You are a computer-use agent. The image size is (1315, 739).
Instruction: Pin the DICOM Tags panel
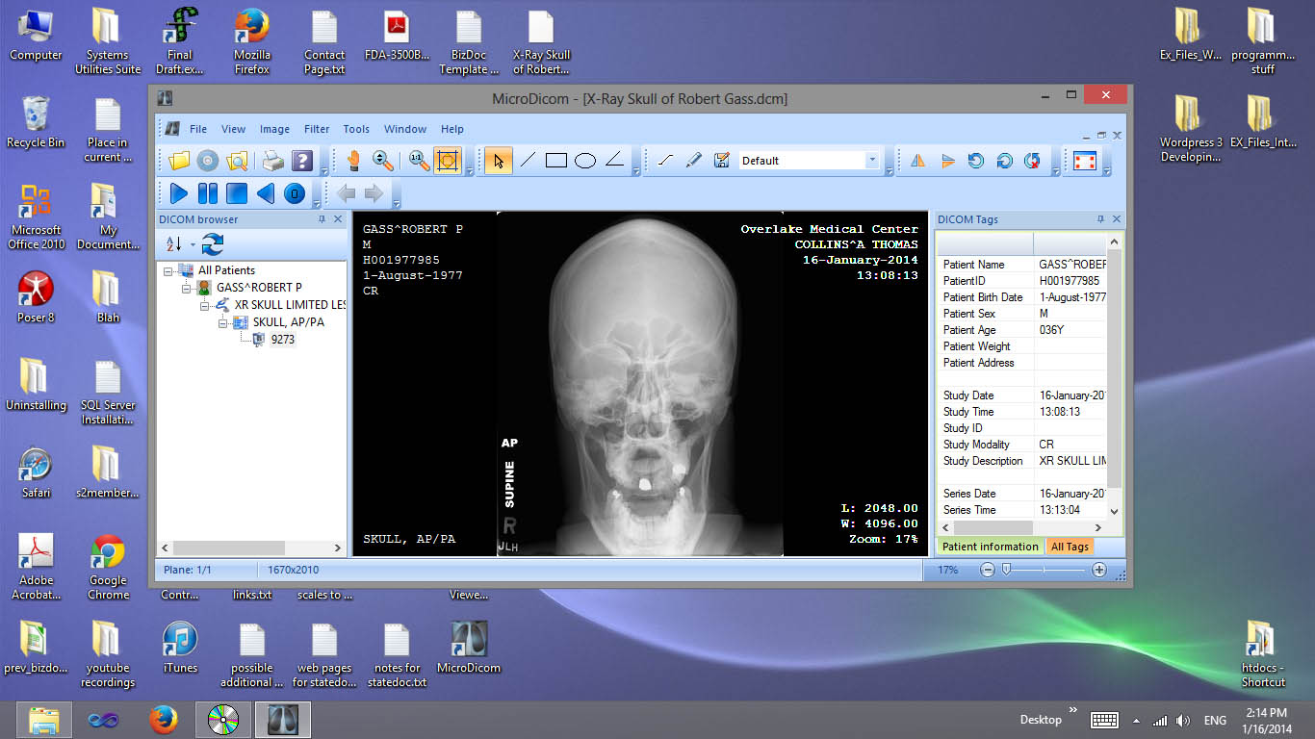click(x=1100, y=219)
